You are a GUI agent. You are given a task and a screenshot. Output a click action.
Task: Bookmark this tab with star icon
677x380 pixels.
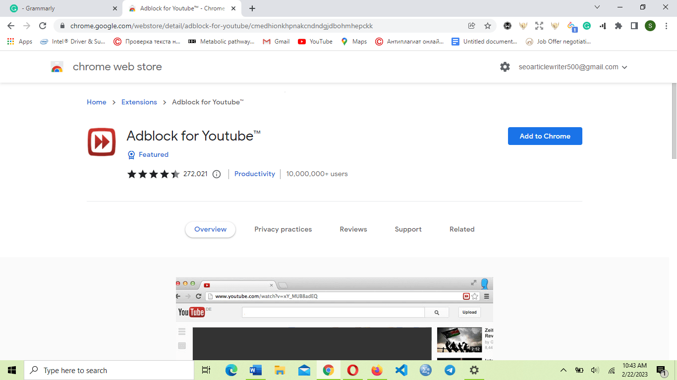(x=488, y=26)
